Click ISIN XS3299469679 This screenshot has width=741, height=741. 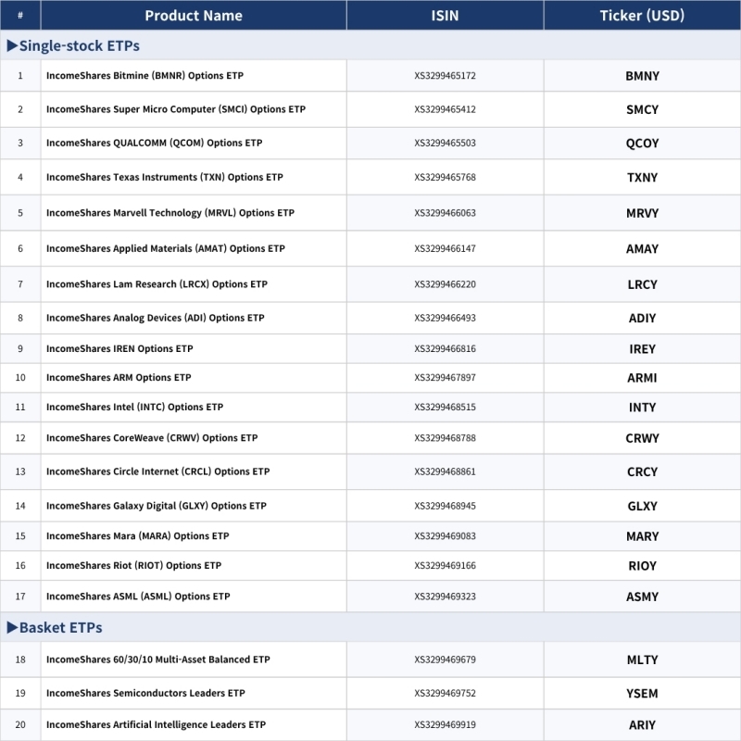445,659
